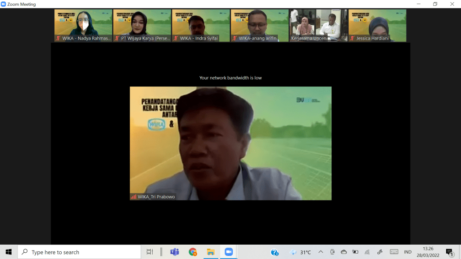Click muted mic icon beside Jessica Hardiani
This screenshot has width=461, height=259.
point(352,38)
